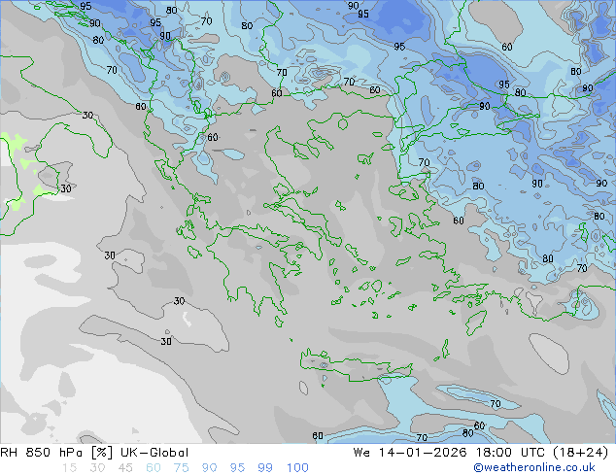Click the "RH 850 hPa [%]" title text
This screenshot has width=616, height=476.
pos(56,453)
